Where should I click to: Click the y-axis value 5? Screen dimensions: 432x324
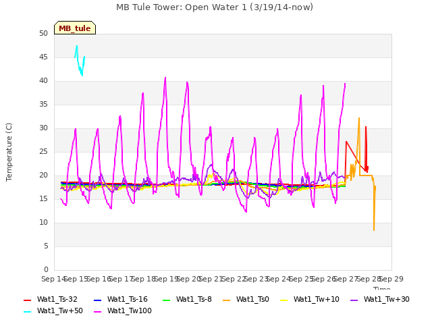(x=46, y=246)
